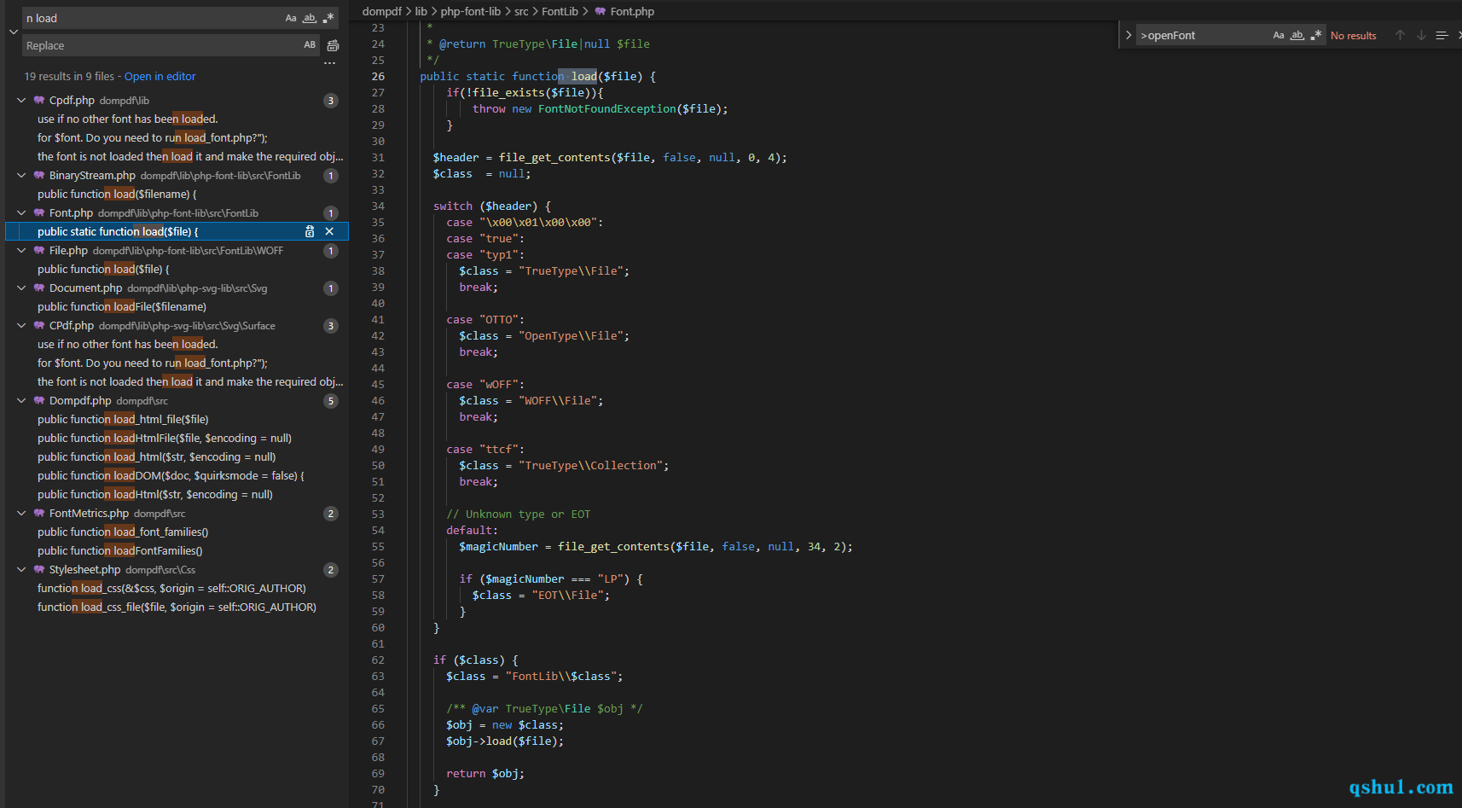Open match 'public function loadFile($filename)'
The image size is (1462, 808).
tap(122, 306)
